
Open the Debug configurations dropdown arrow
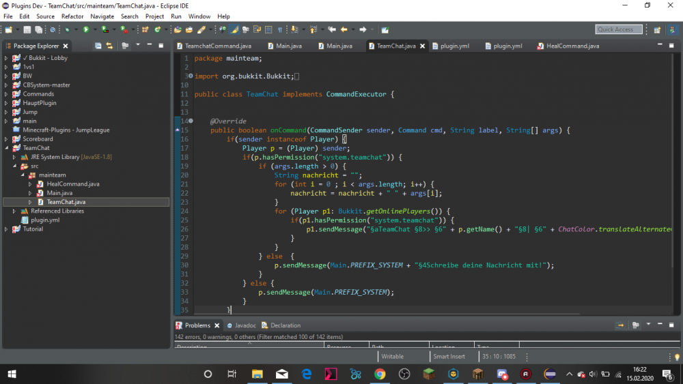76,29
